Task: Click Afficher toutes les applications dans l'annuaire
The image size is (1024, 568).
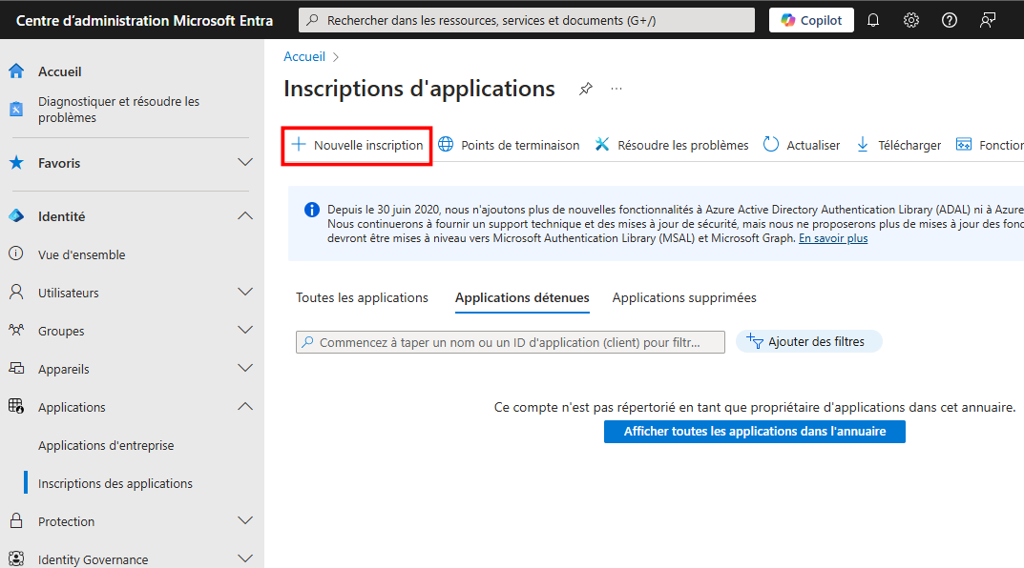Action: [754, 432]
